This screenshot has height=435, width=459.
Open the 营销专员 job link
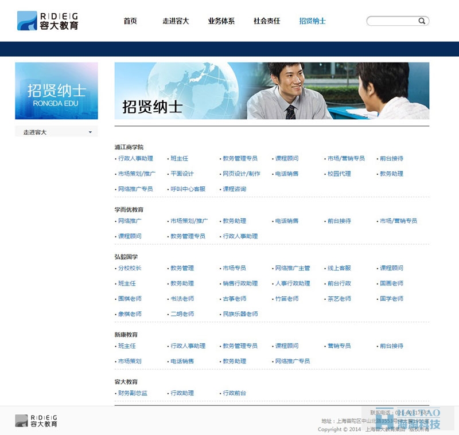point(339,346)
